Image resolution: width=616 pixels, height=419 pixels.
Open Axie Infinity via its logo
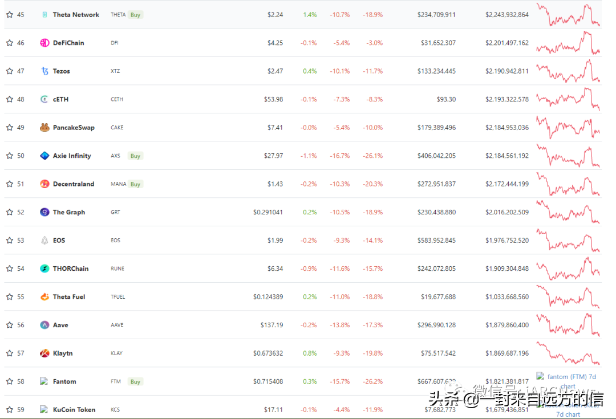[46, 155]
